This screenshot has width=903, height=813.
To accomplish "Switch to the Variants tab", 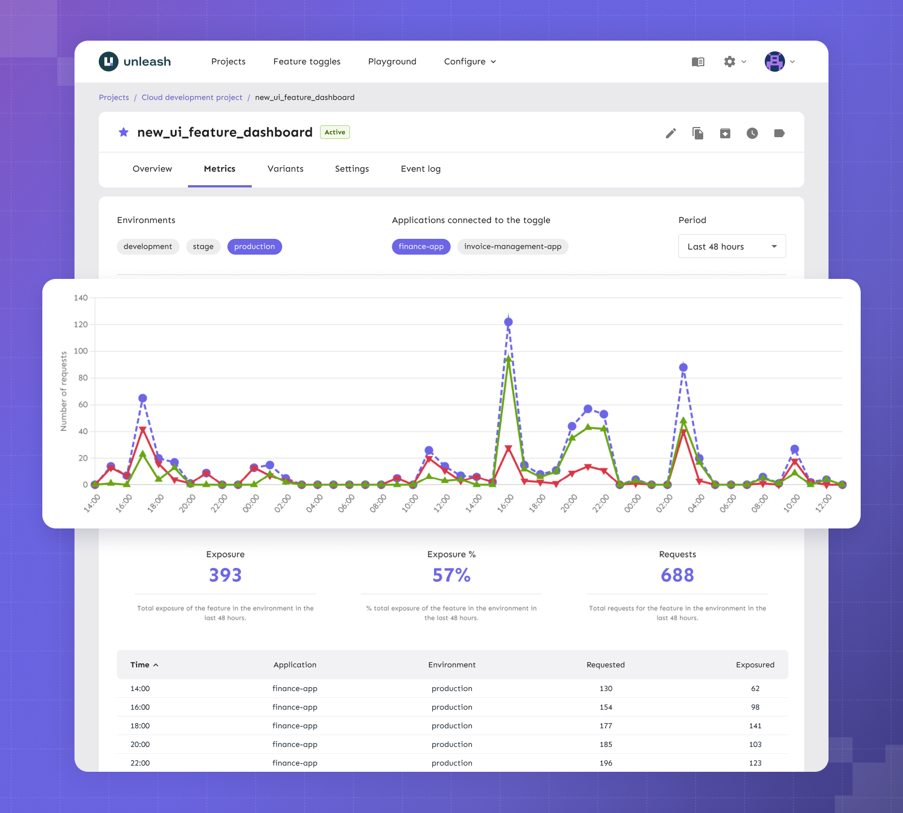I will 286,169.
